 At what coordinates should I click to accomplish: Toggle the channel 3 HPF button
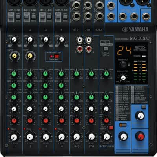click(x=49, y=17)
